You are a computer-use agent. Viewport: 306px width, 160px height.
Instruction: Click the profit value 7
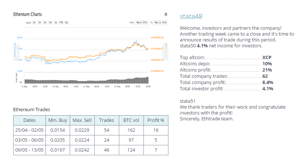tap(156, 150)
